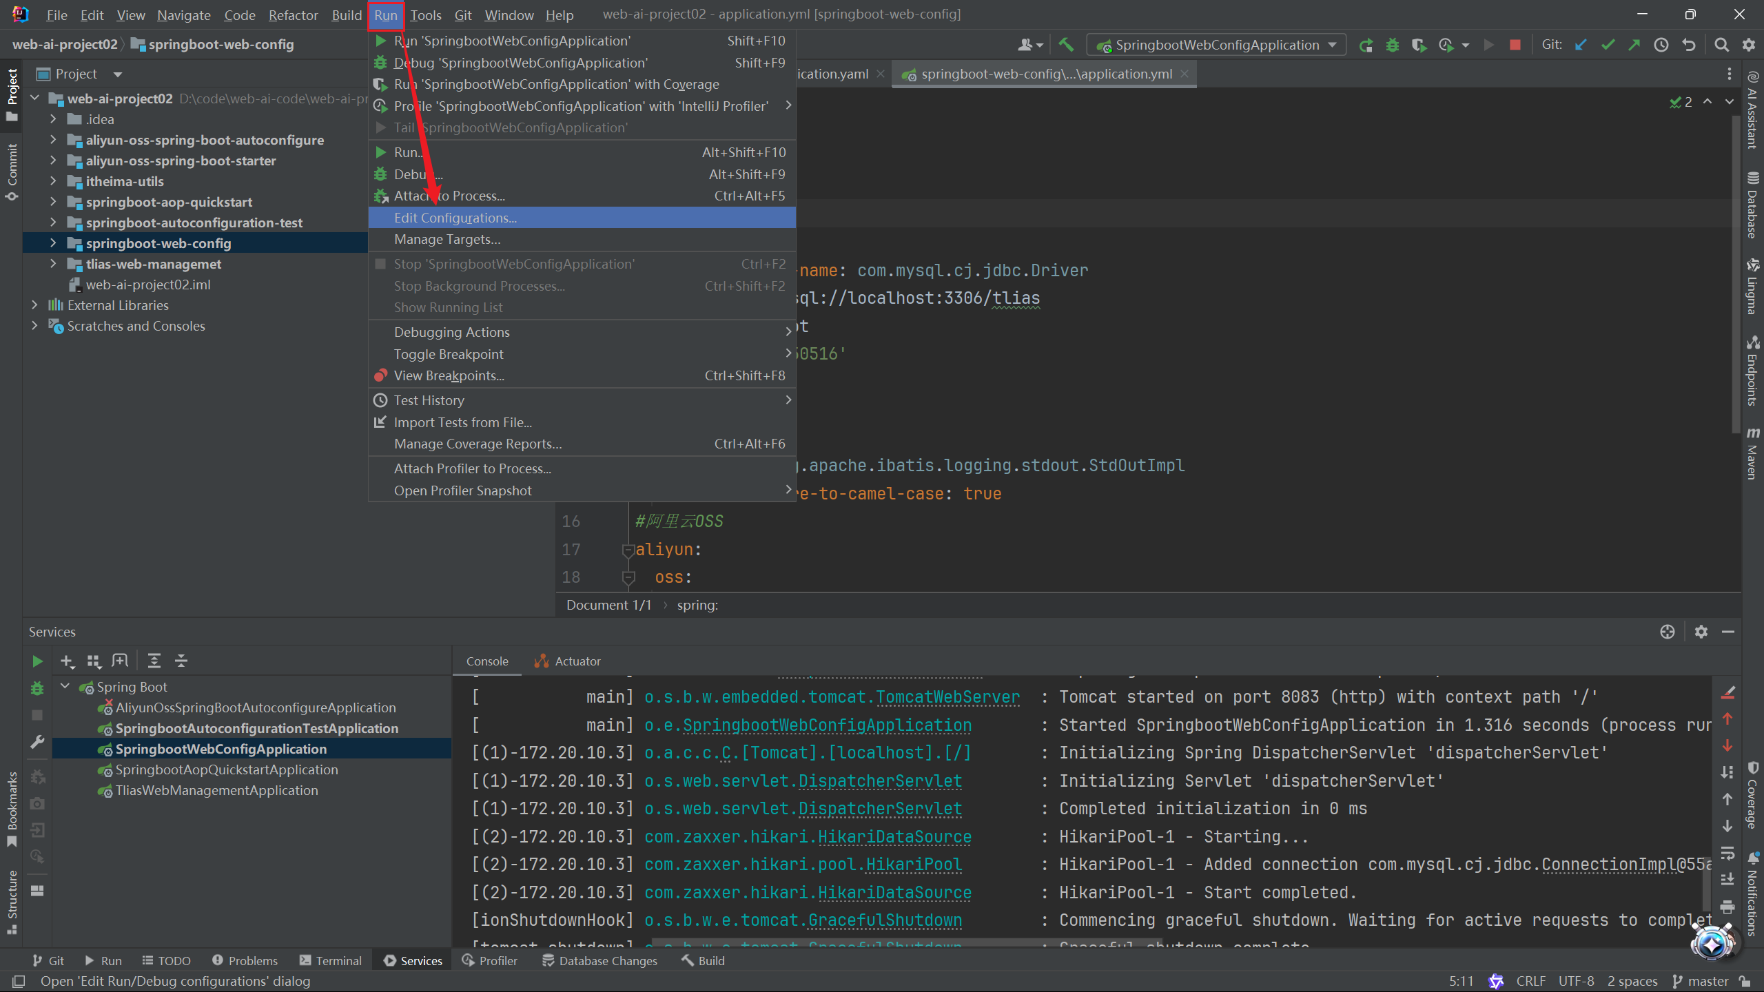1764x992 pixels.
Task: Toggle scroll to end in console
Action: point(1727,880)
